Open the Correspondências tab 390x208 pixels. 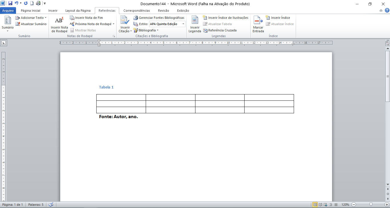click(137, 11)
